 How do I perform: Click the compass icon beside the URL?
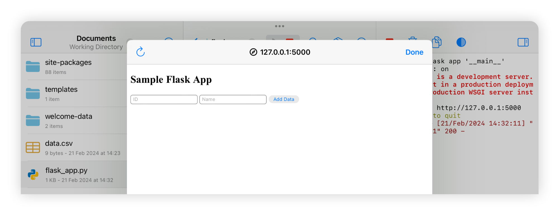pyautogui.click(x=253, y=52)
